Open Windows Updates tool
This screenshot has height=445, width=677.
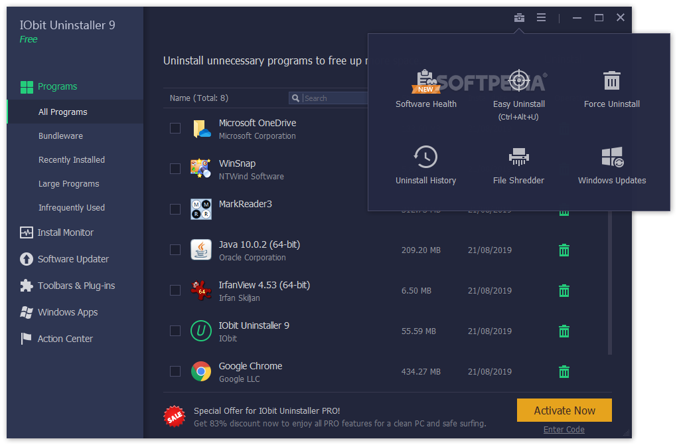[x=612, y=165]
